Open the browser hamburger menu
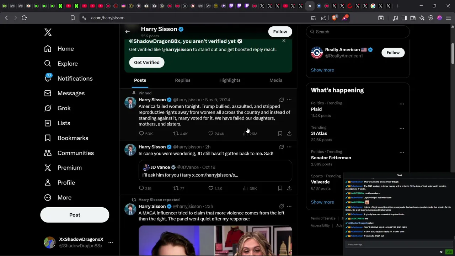The width and height of the screenshot is (455, 256). [x=448, y=18]
